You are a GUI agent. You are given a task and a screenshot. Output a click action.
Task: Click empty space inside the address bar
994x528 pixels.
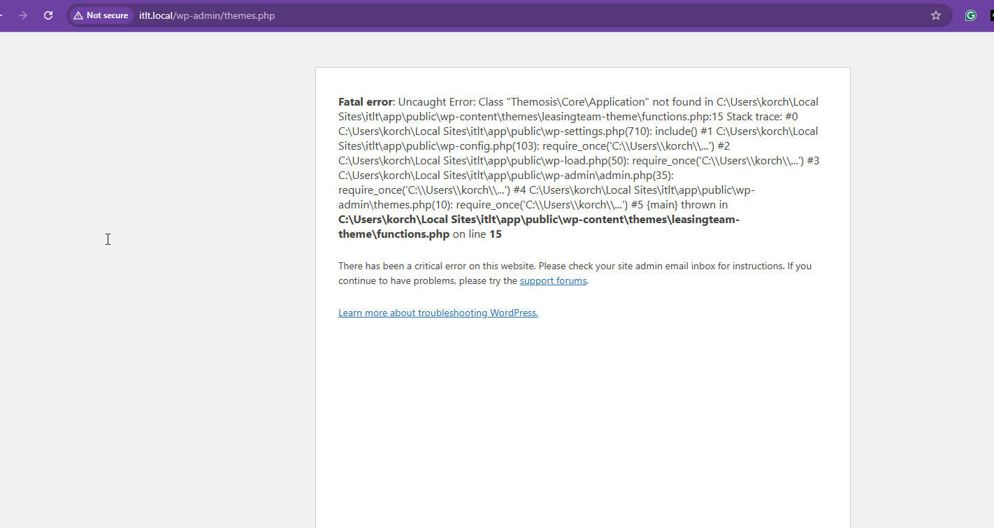(x=559, y=15)
